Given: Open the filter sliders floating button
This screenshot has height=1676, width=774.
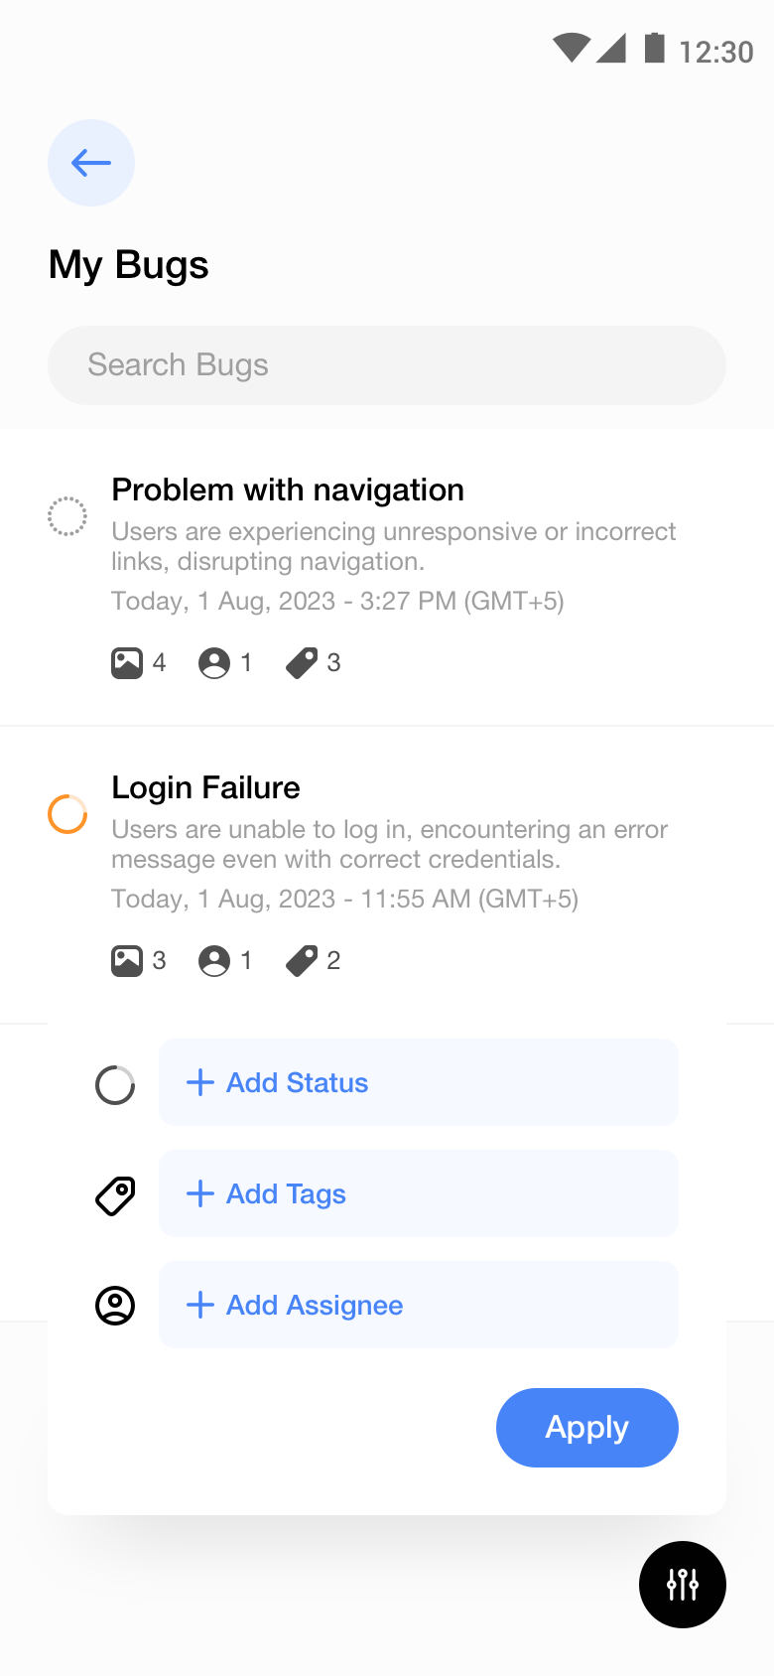Looking at the screenshot, I should click(x=683, y=1585).
